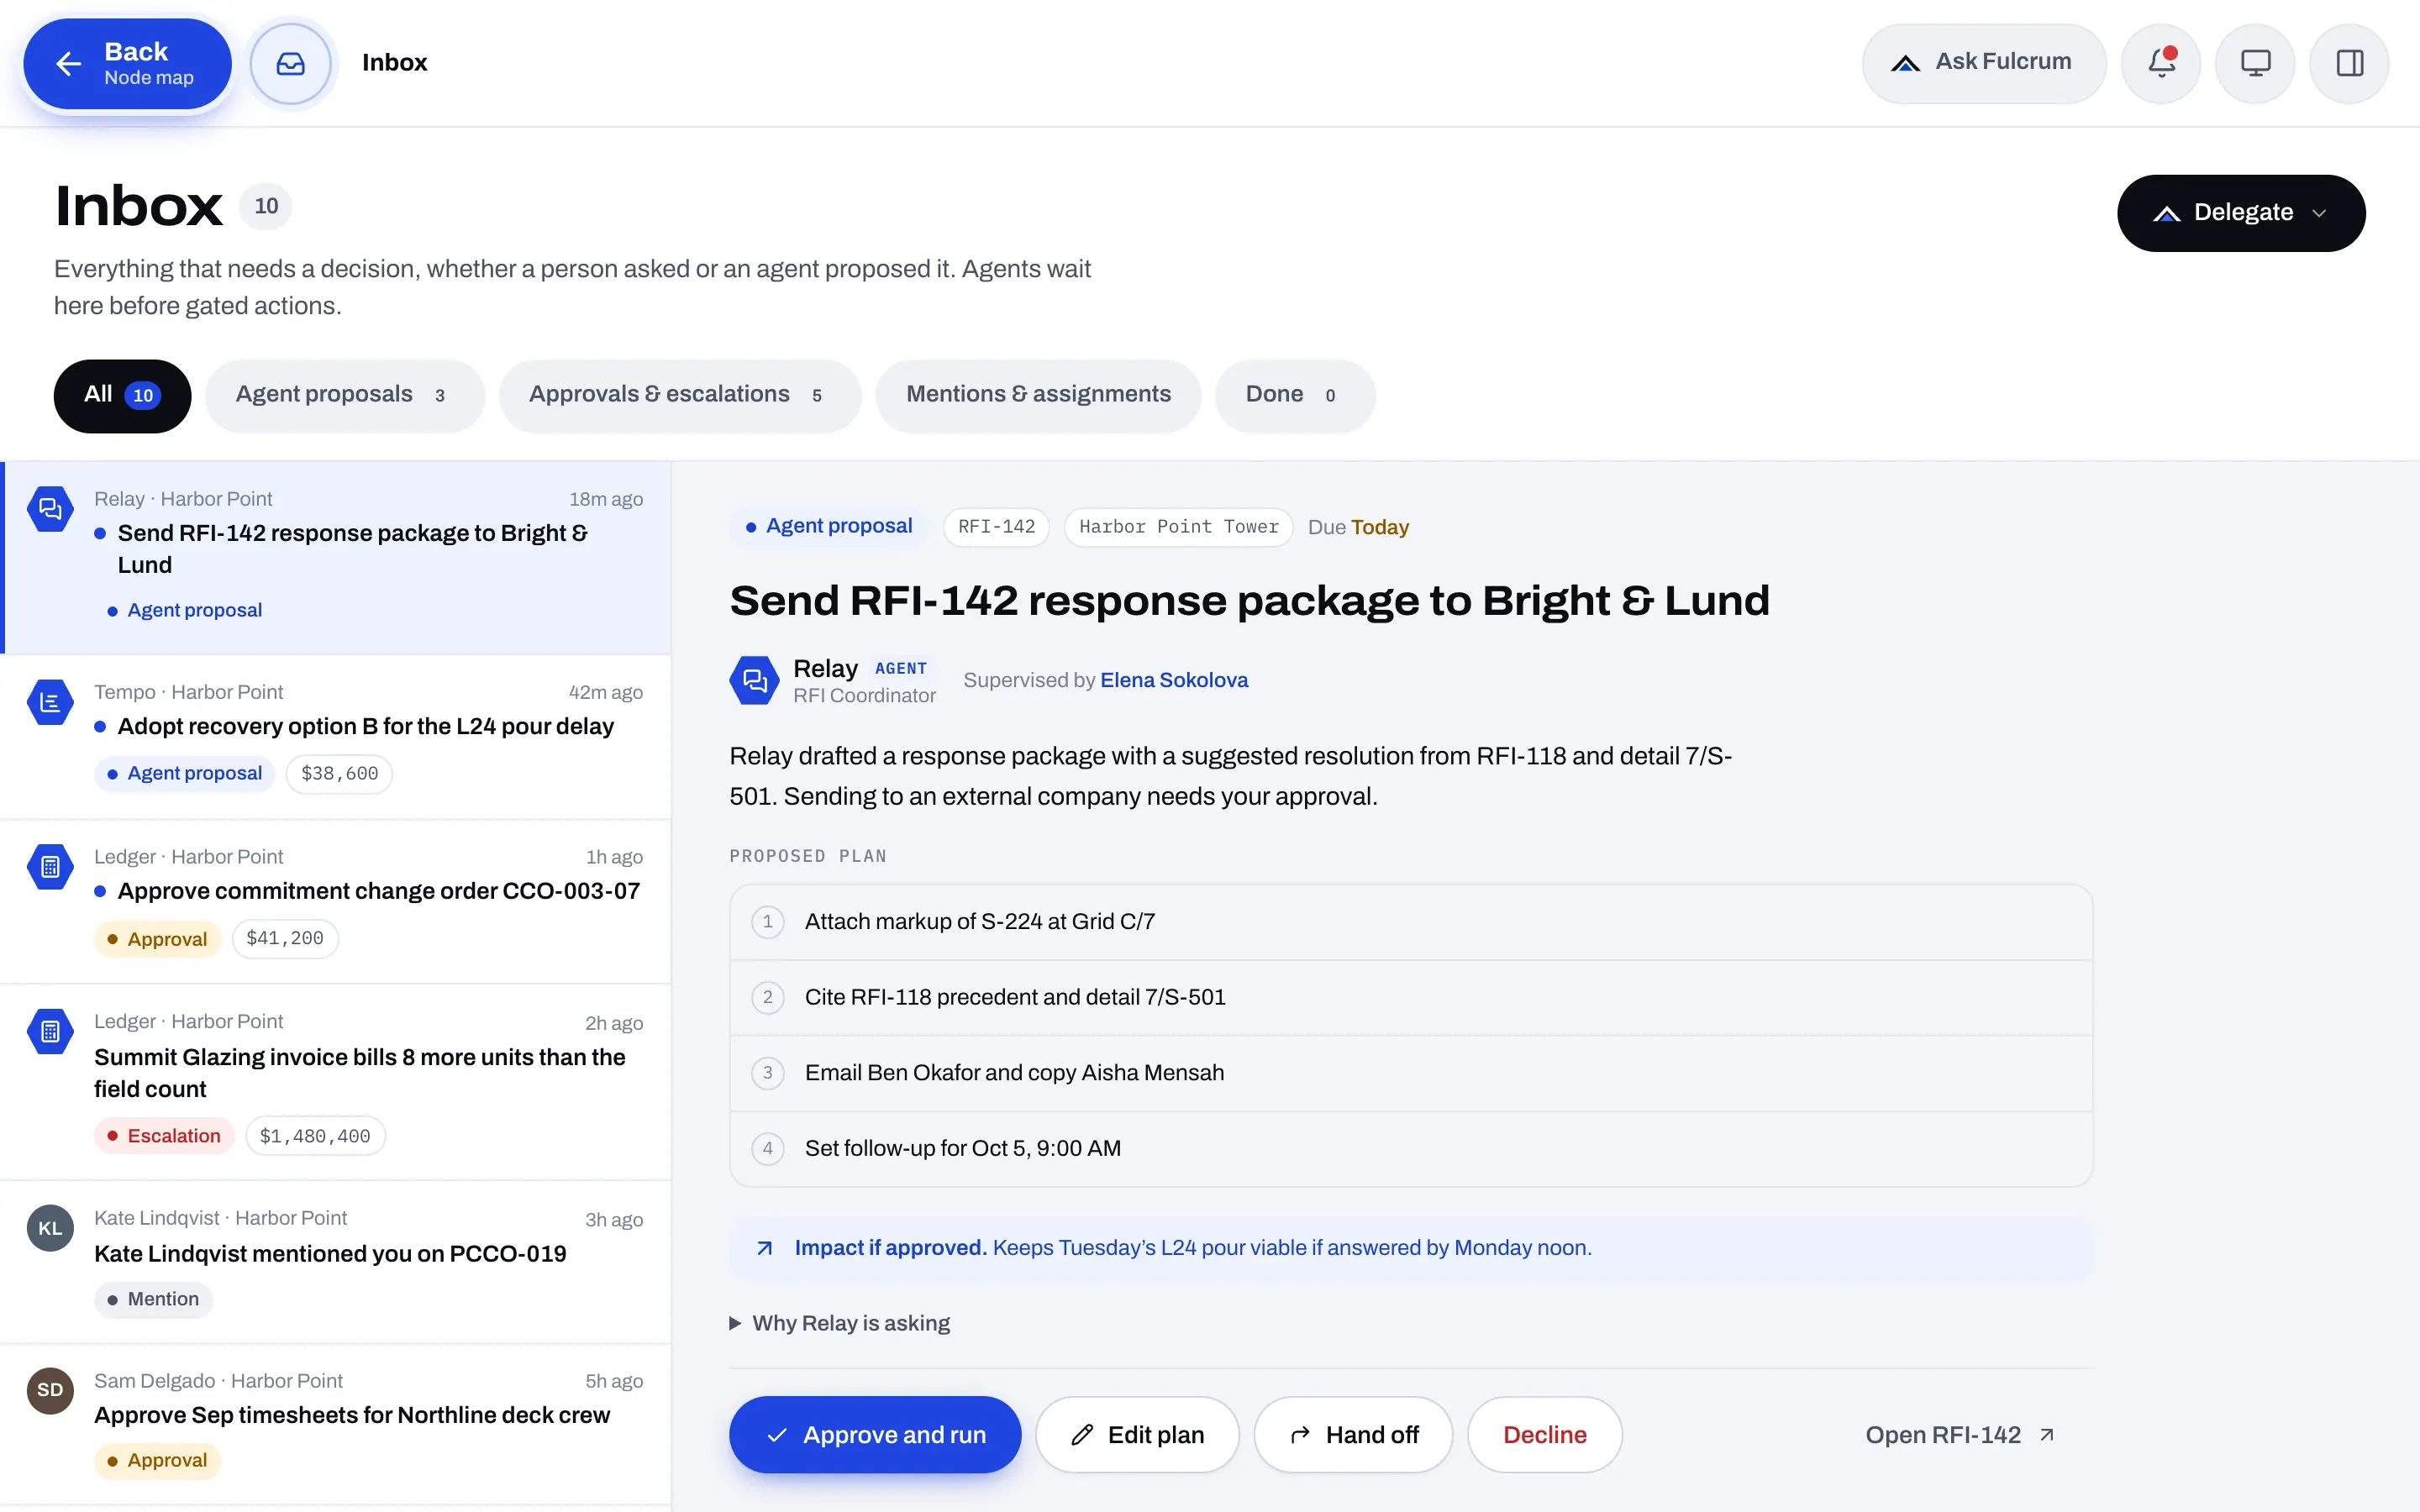2420x1512 pixels.
Task: Open Approve Sep timesheets item
Action: [336, 1425]
